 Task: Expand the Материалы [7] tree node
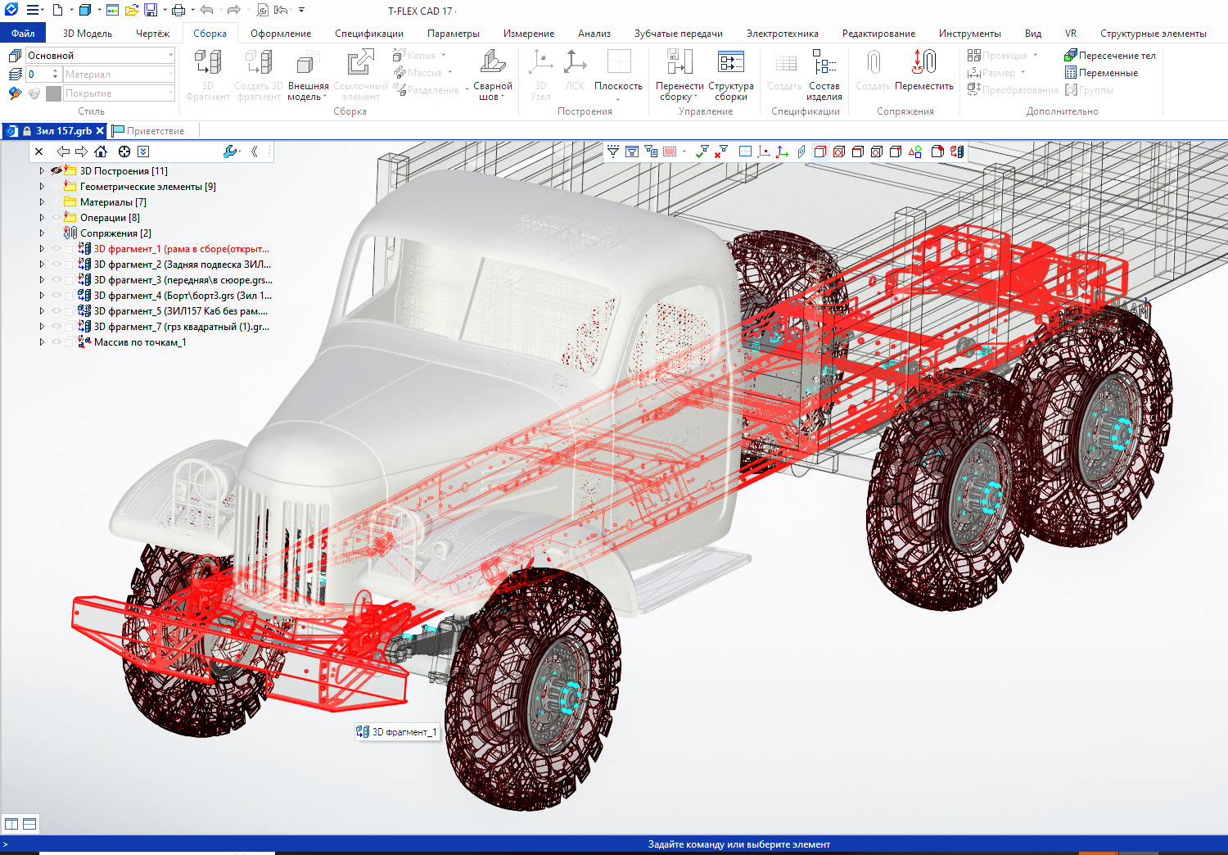point(42,202)
